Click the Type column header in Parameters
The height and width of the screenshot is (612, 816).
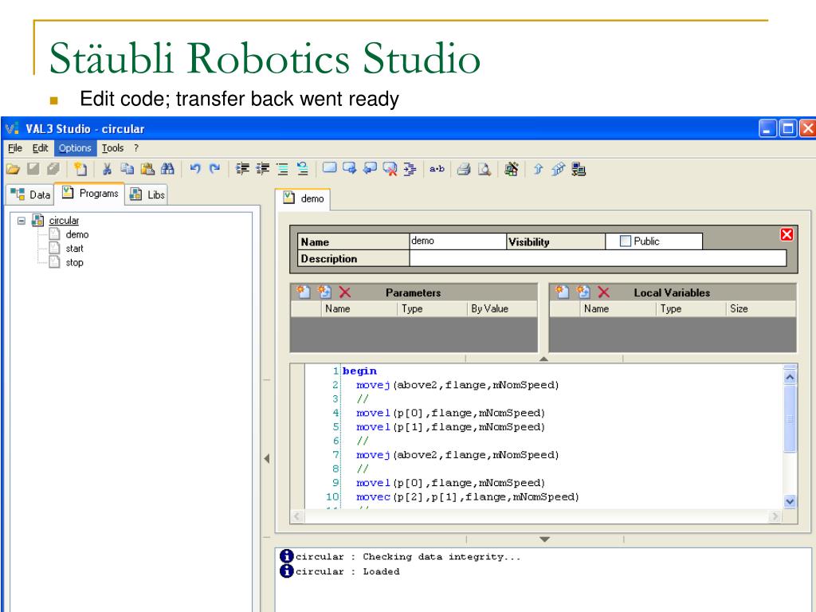(433, 308)
